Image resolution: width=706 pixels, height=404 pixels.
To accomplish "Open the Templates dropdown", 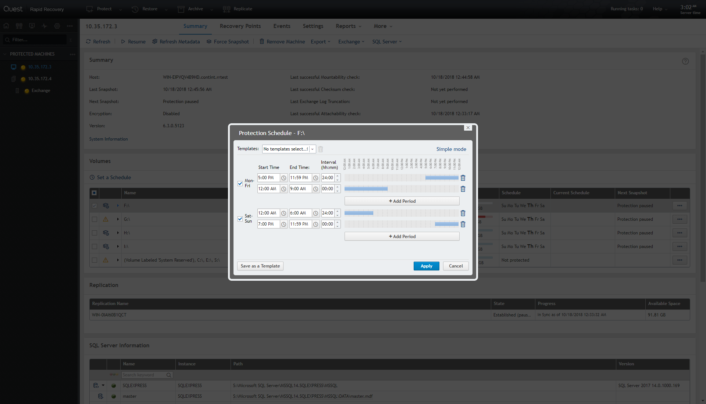I will (x=312, y=149).
